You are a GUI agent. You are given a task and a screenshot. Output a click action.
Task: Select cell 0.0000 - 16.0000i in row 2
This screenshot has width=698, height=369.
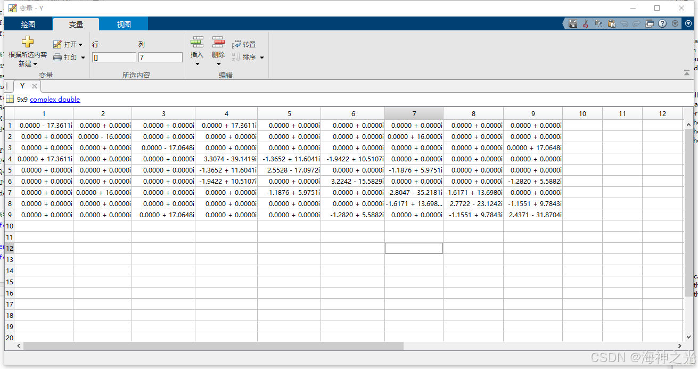pyautogui.click(x=103, y=136)
